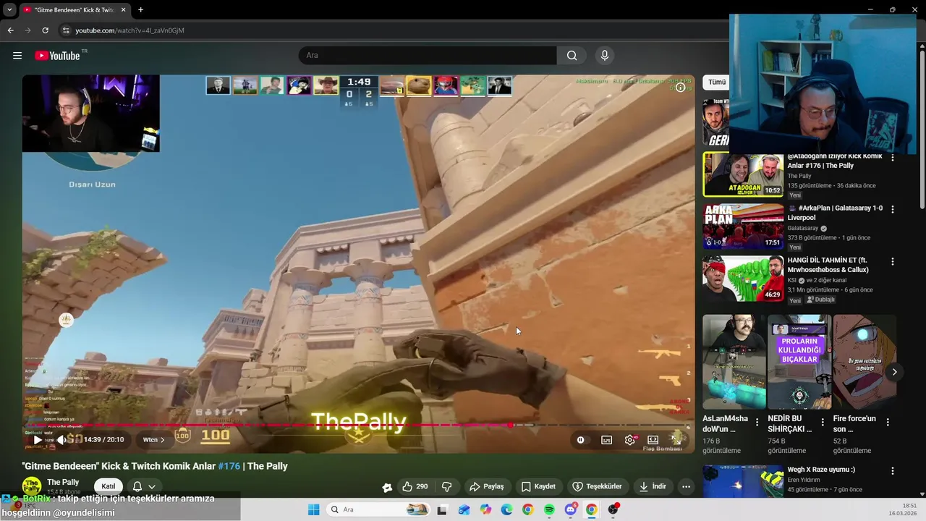Open a new browser tab
Screen dimensions: 926x521
click(140, 10)
